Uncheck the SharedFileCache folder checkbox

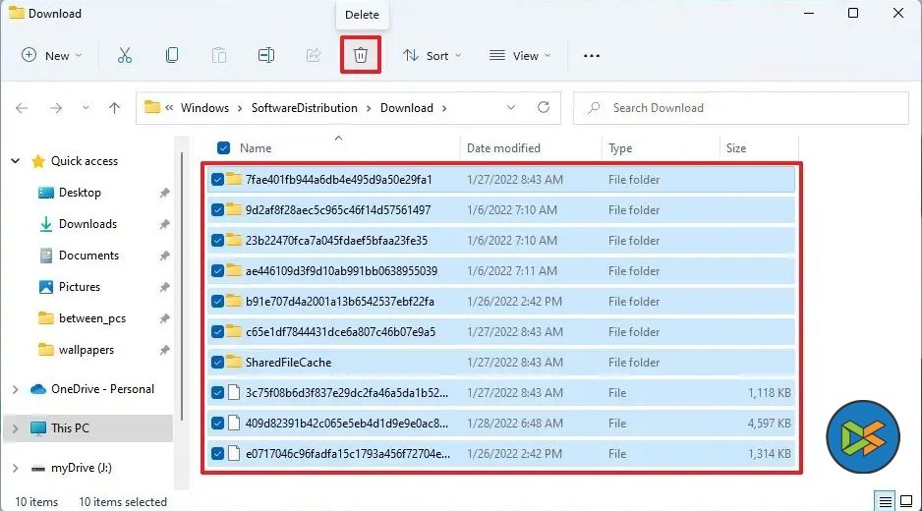pos(217,363)
